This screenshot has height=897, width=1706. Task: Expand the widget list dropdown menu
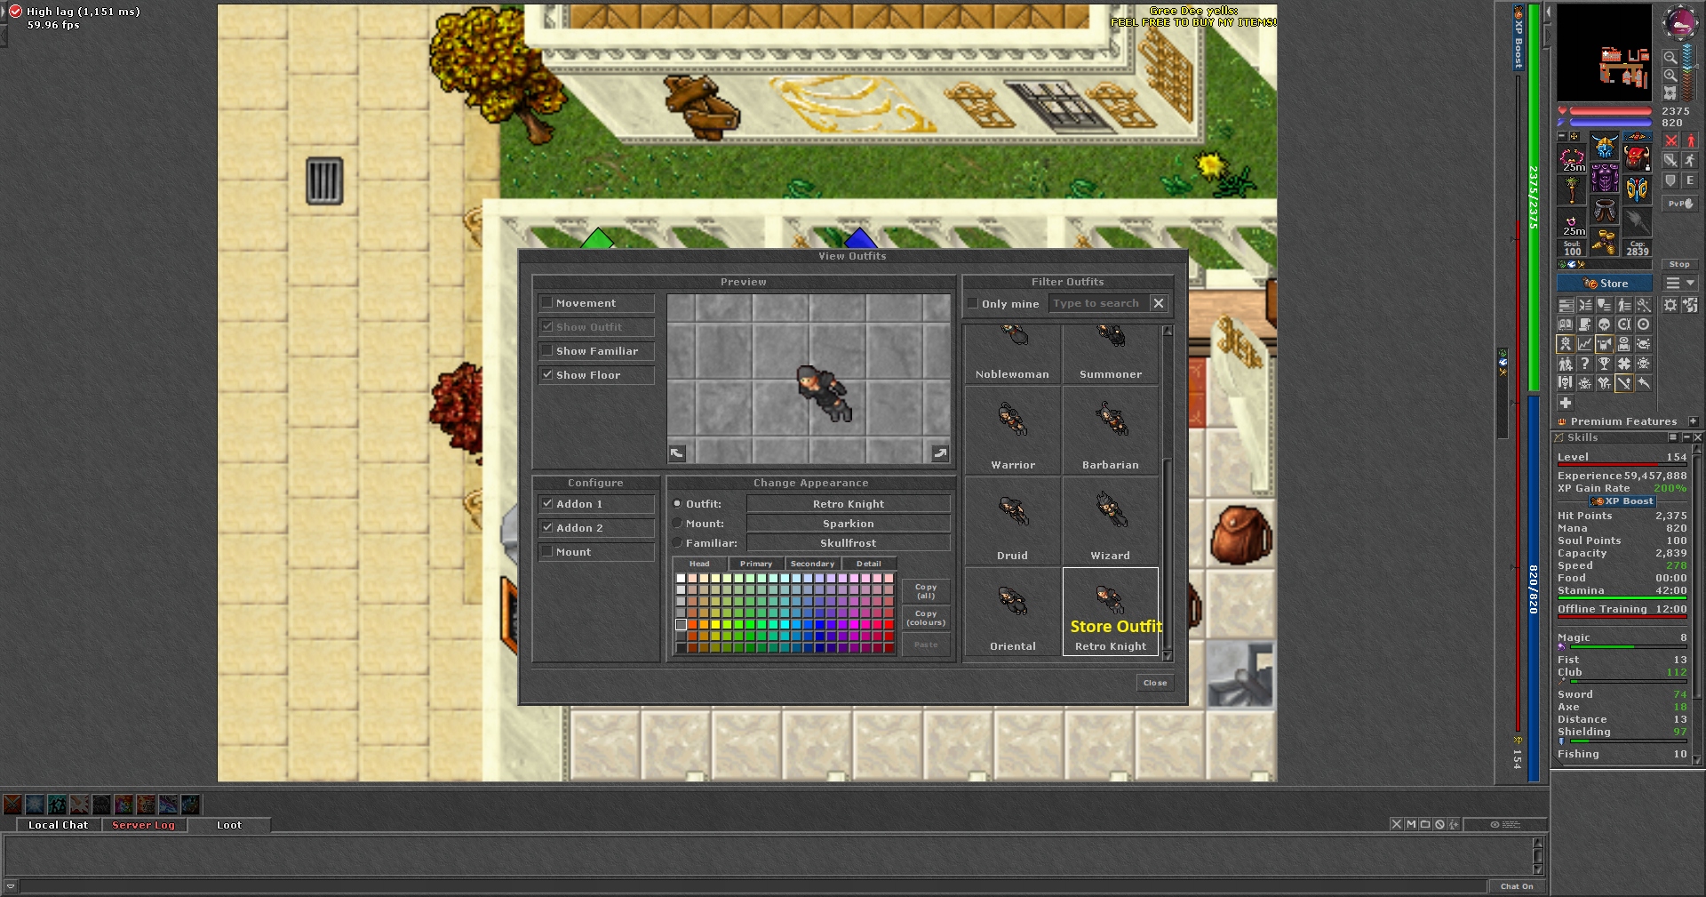[1680, 284]
